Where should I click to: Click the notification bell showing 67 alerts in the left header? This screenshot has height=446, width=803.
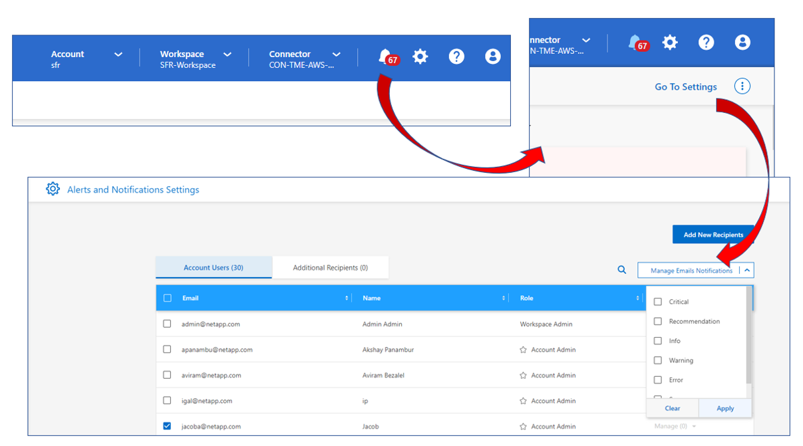(x=385, y=57)
